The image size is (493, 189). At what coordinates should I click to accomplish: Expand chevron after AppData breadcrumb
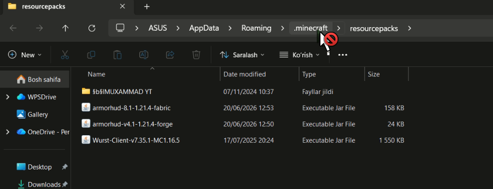coord(230,28)
